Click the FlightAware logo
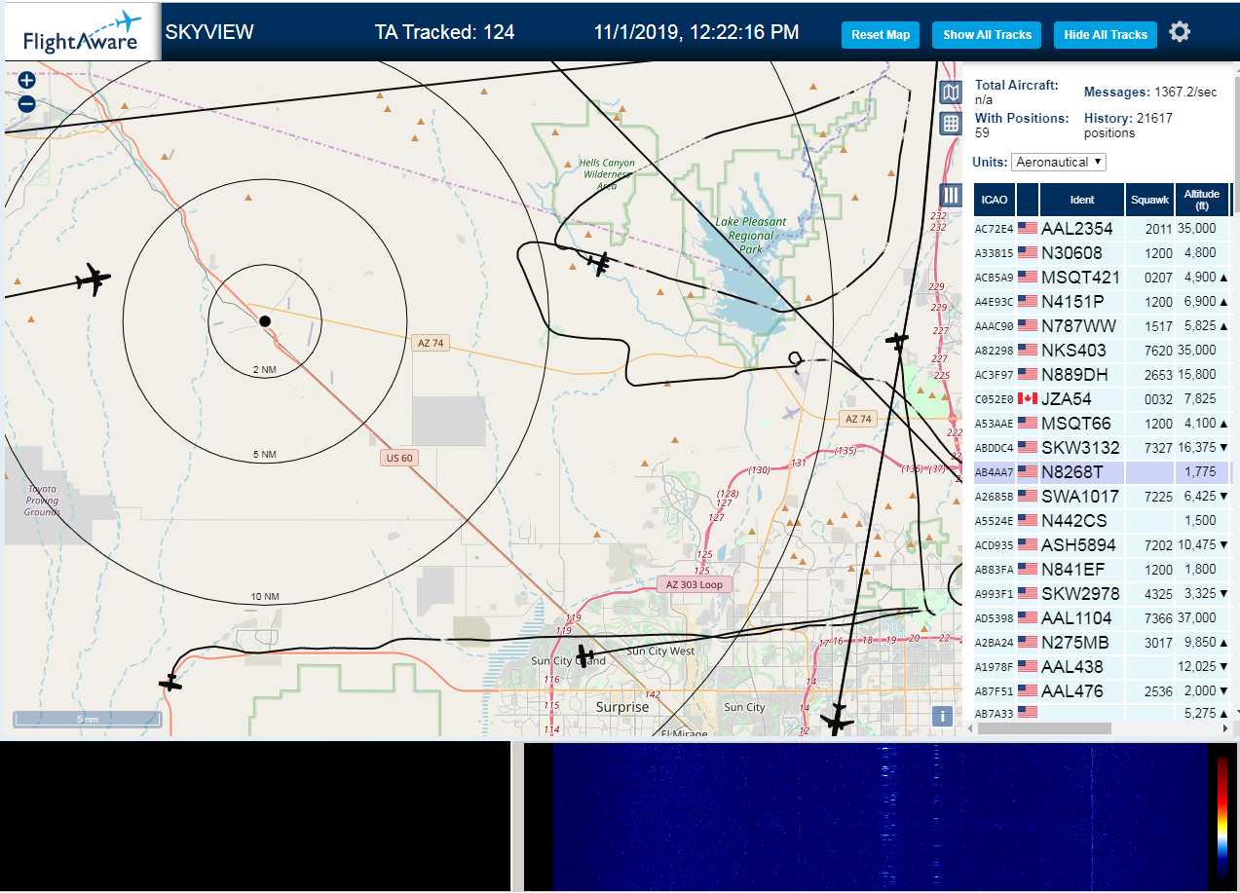1240x893 pixels. pos(82,32)
